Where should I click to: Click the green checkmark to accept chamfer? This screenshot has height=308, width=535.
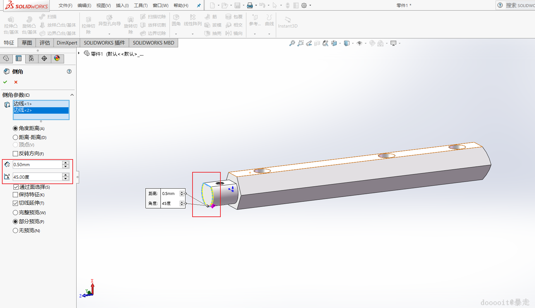tap(5, 82)
